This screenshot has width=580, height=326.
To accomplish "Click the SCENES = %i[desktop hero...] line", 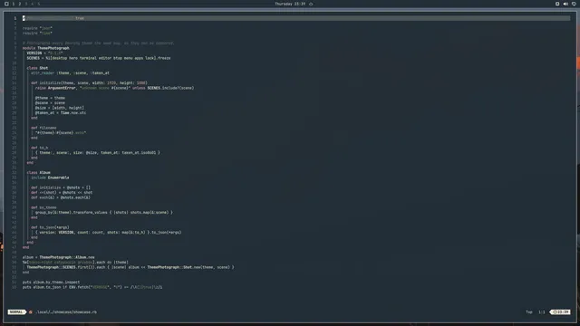I will pos(99,58).
